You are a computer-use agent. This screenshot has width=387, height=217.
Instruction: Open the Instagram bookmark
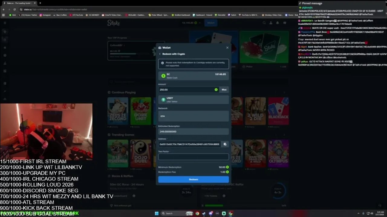45,15
